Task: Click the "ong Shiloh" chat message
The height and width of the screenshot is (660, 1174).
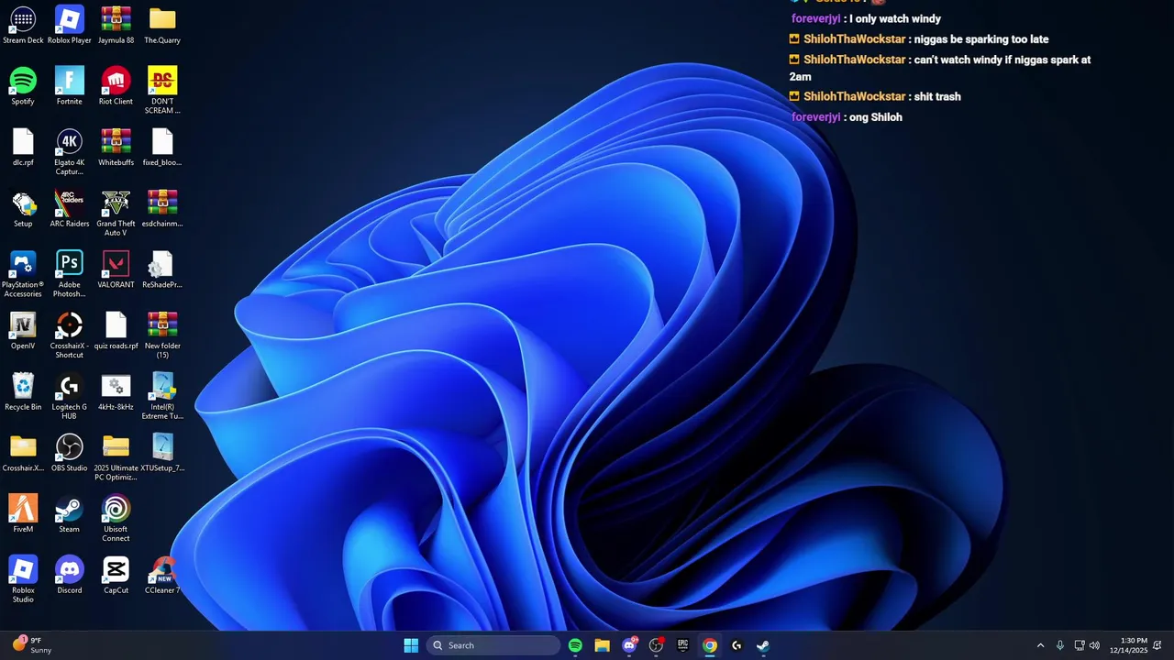Action: point(847,117)
